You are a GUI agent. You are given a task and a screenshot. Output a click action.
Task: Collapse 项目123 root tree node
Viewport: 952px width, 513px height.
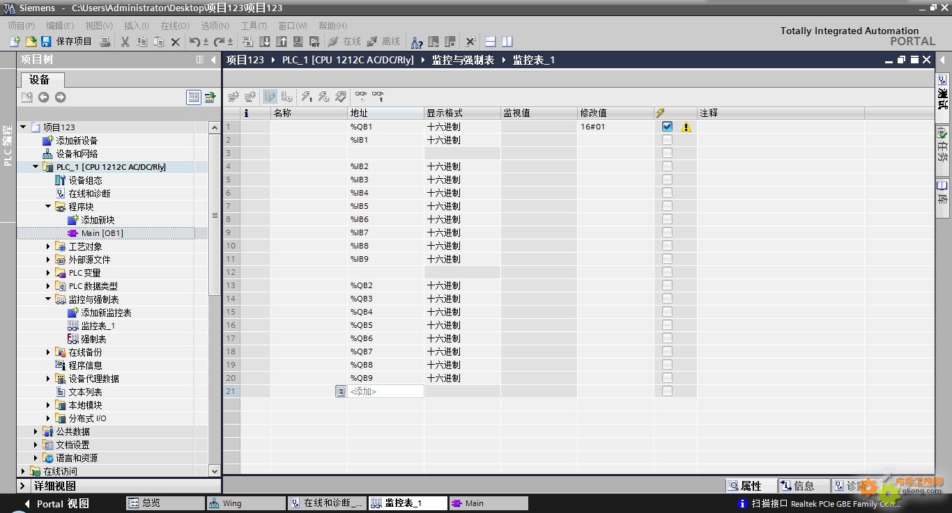coord(23,127)
